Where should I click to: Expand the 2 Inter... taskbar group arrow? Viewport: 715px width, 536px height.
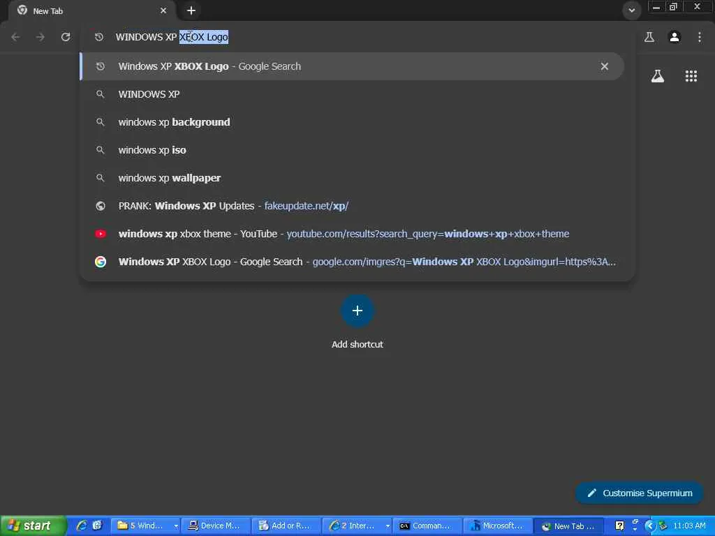[388, 526]
